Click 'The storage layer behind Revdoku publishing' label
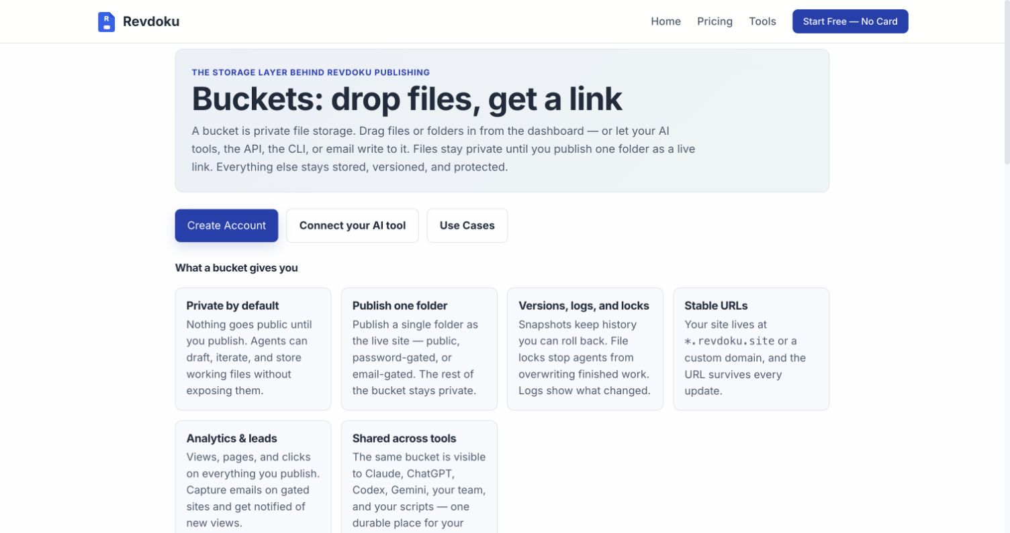Screen dimensions: 1010x533 [x=311, y=72]
